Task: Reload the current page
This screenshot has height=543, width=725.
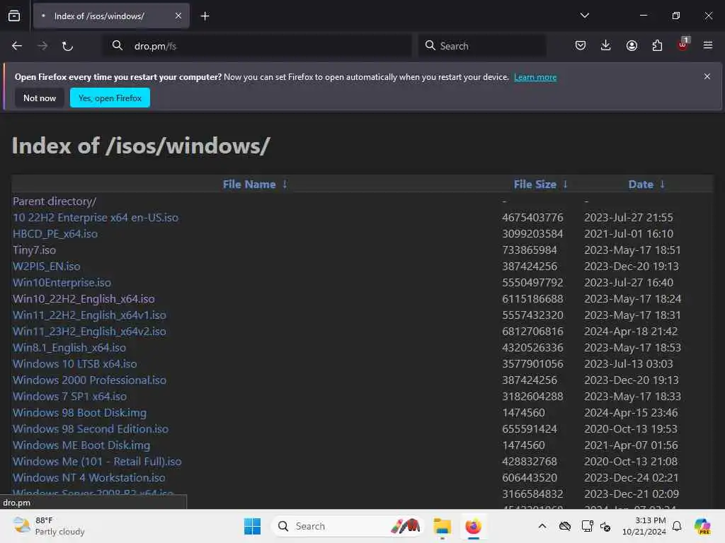Action: pyautogui.click(x=67, y=46)
